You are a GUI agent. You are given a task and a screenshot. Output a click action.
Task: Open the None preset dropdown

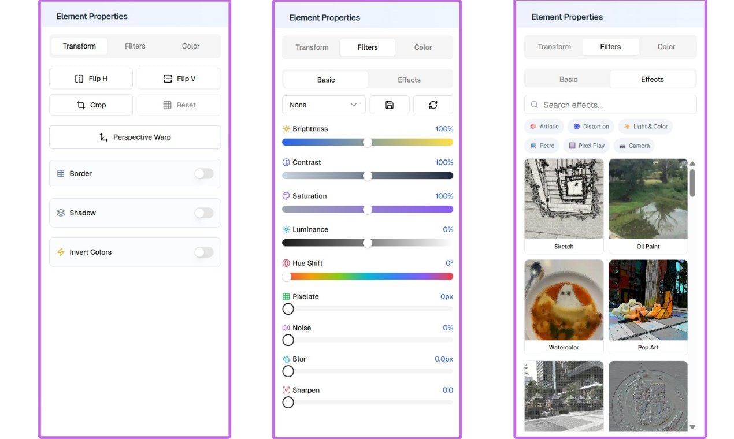click(x=323, y=105)
